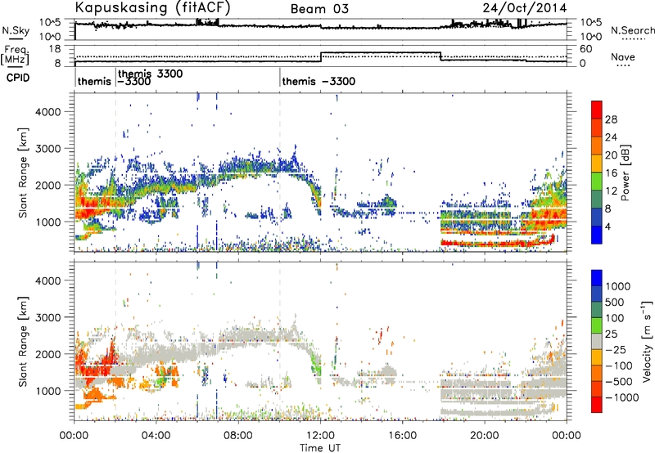Screen dimensions: 655x453
Task: Pick the blue bottom segment of Power color bar
Action: click(597, 235)
